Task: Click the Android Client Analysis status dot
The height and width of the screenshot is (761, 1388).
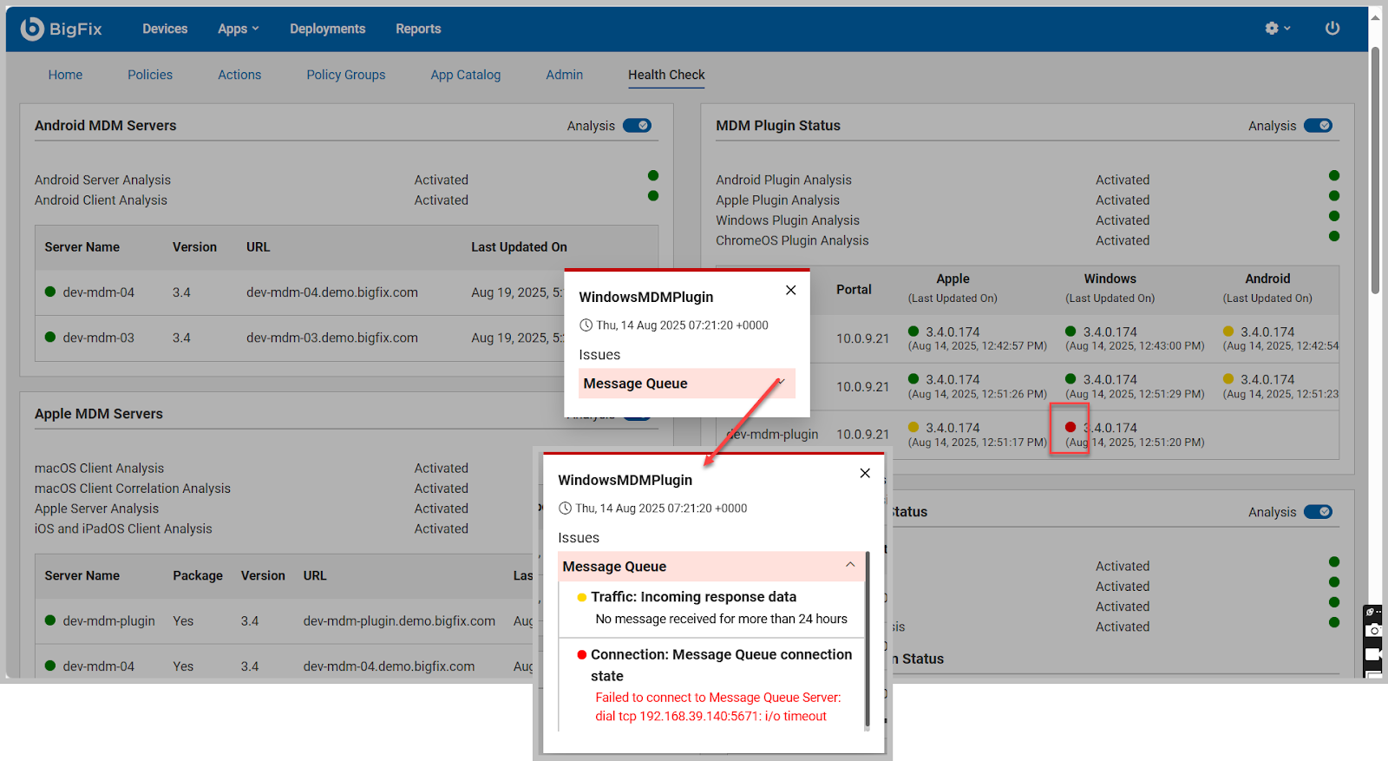Action: coord(653,195)
